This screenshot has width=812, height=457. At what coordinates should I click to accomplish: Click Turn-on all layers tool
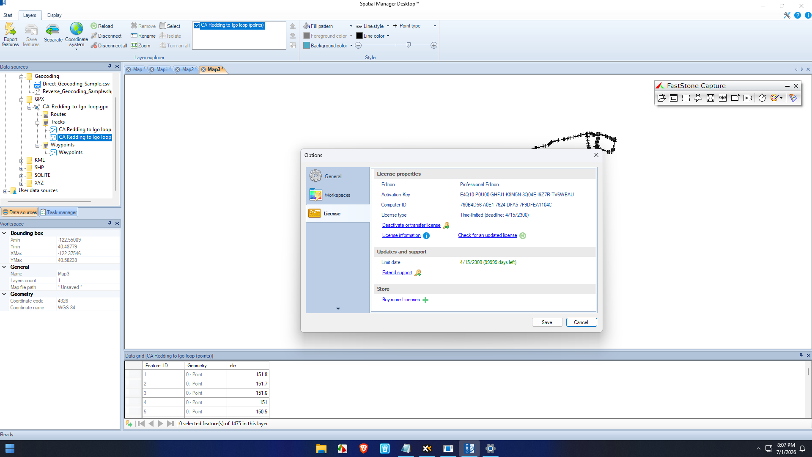click(x=175, y=46)
